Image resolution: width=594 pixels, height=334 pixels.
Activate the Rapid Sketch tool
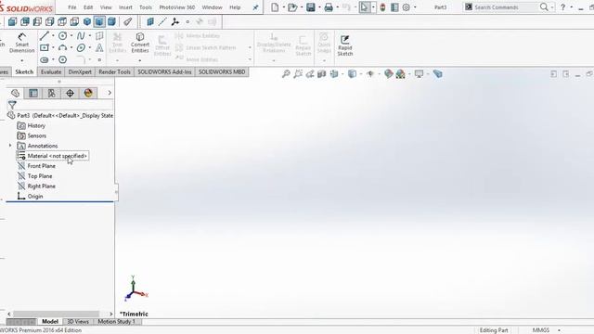tap(345, 45)
